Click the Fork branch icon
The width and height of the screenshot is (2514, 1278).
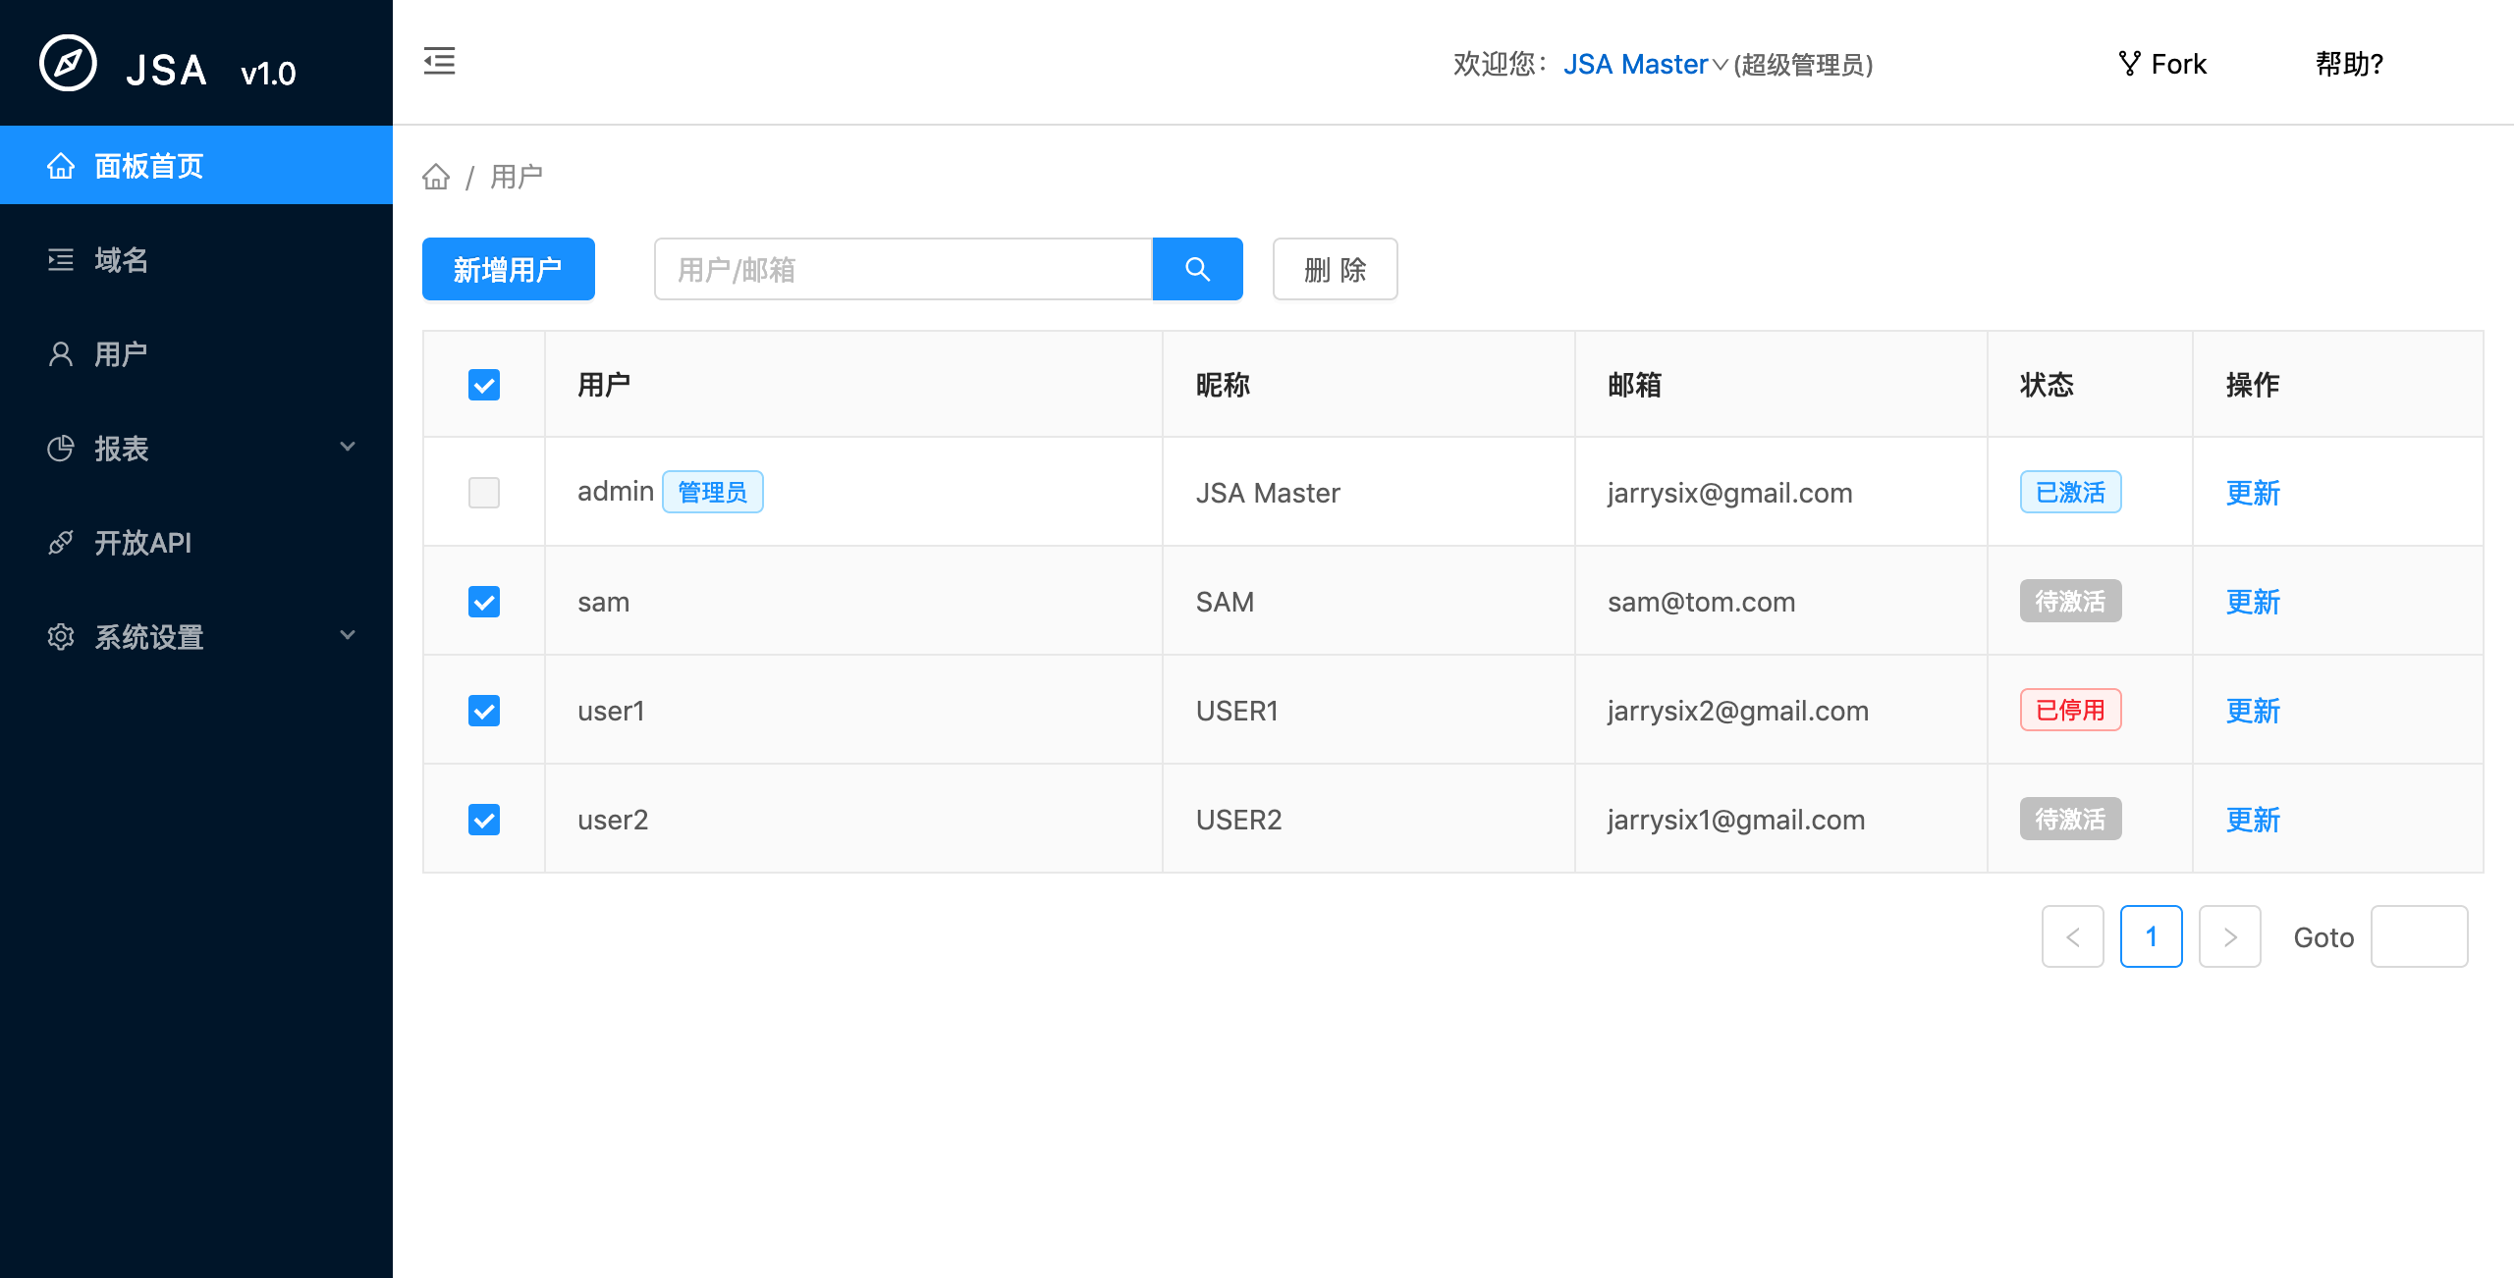(2128, 64)
